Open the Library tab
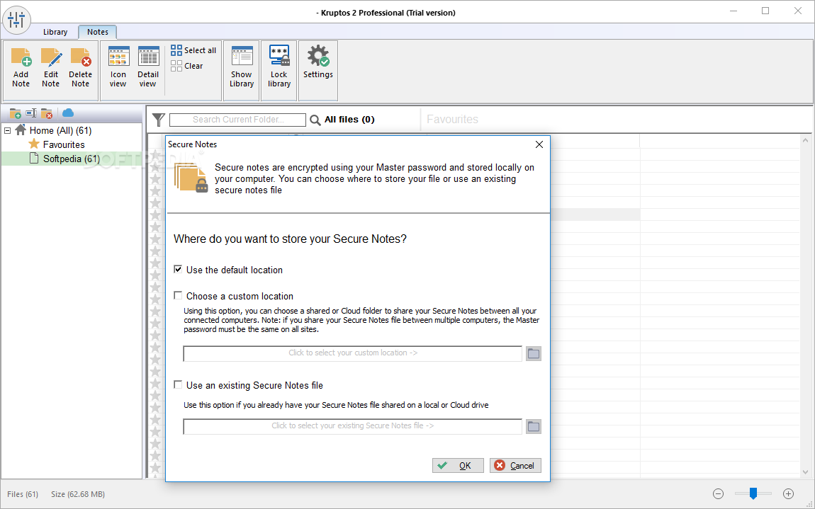Viewport: 815px width, 509px height. pyautogui.click(x=55, y=32)
